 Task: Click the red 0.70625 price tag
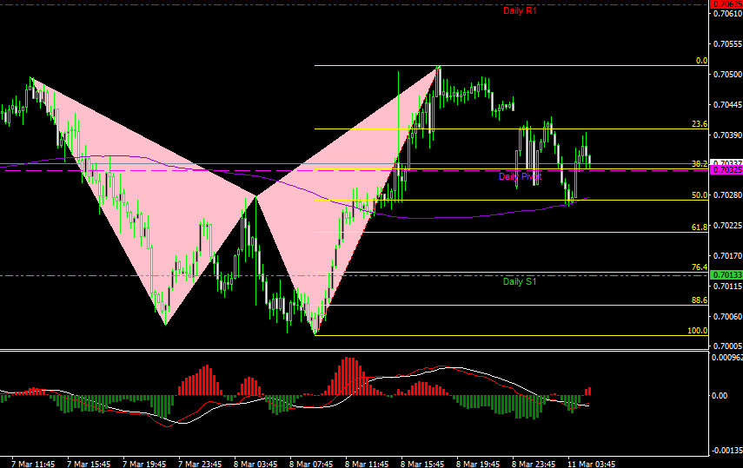[726, 4]
